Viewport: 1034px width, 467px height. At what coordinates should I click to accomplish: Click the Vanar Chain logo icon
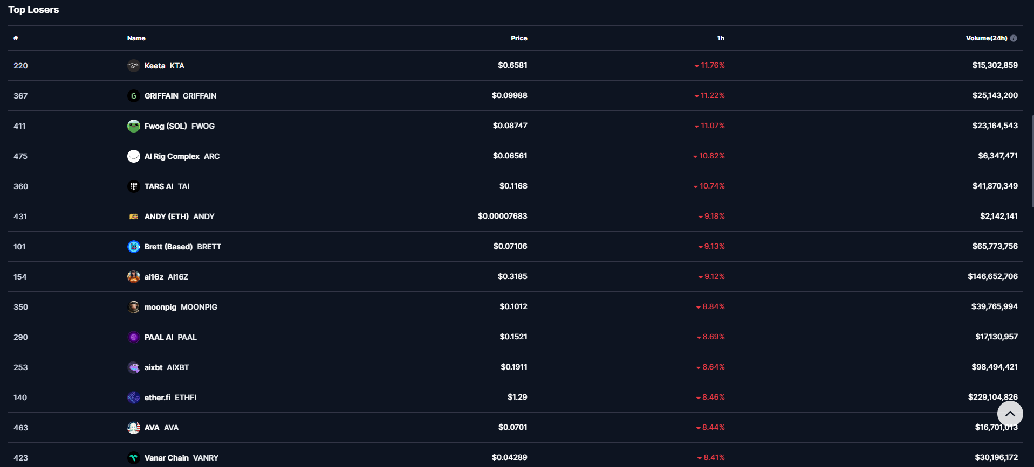[133, 458]
